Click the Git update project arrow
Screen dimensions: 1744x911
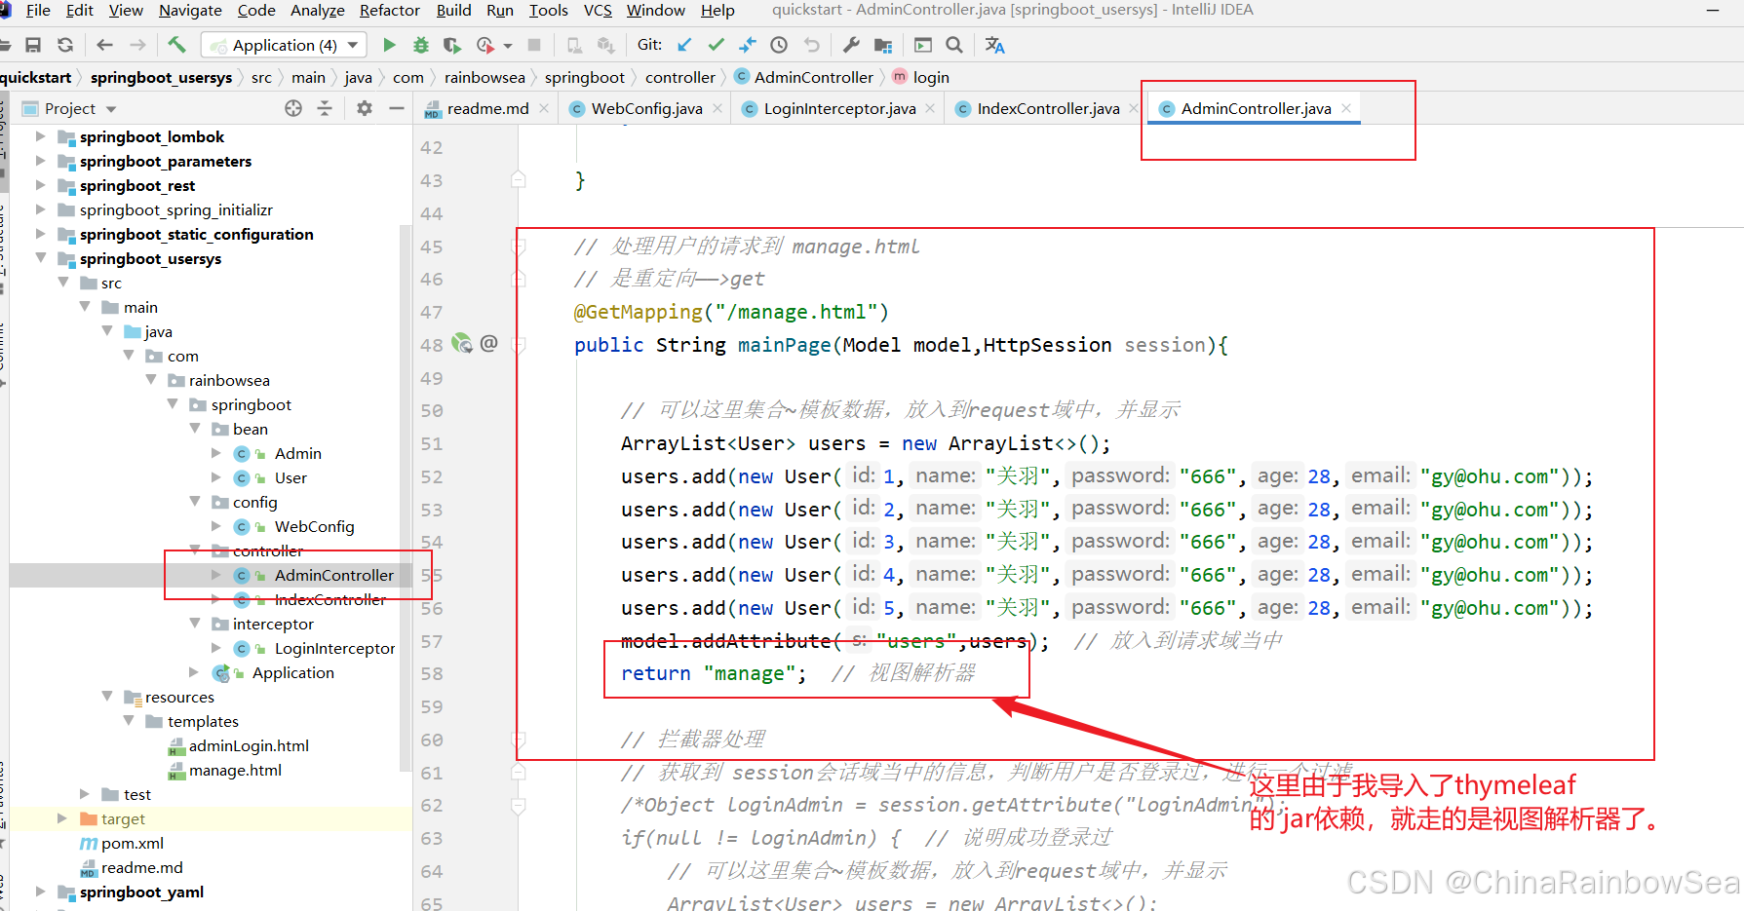[x=684, y=45]
